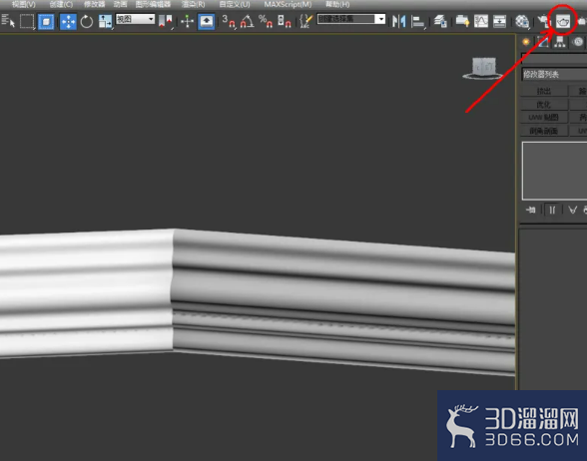
Task: Open the MAXScript(M) menu
Action: click(288, 4)
